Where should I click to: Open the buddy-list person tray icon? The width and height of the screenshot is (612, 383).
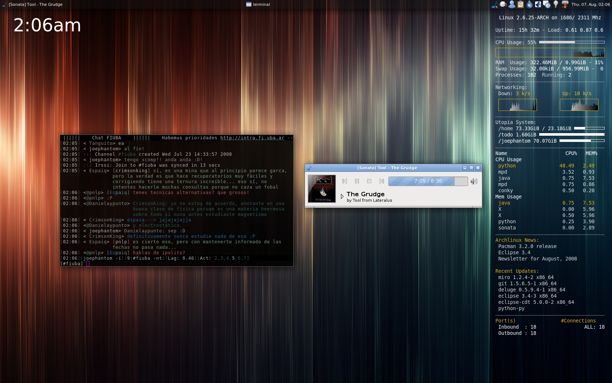click(x=511, y=4)
